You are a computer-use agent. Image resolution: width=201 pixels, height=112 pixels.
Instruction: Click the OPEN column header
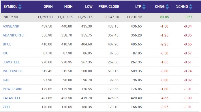coord(48,7)
